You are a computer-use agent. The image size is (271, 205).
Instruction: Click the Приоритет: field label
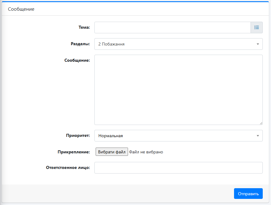[78, 136]
